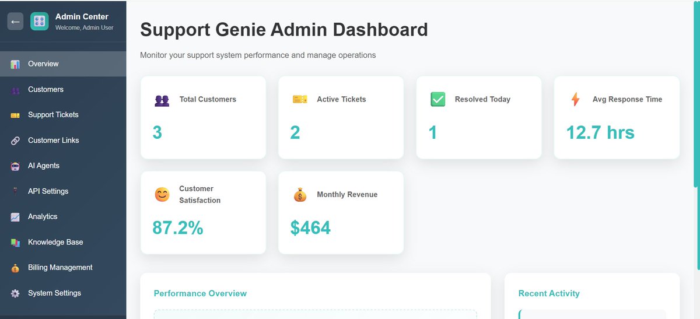Click the Active Tickets ticket icon
Image resolution: width=700 pixels, height=319 pixels.
(299, 100)
